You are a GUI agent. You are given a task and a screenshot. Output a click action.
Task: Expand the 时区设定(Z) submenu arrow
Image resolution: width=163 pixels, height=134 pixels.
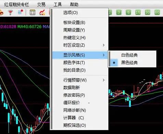(103, 45)
